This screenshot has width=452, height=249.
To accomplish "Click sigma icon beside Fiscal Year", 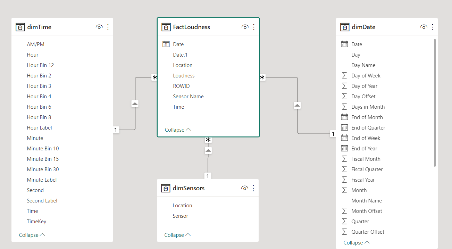I will tap(344, 180).
